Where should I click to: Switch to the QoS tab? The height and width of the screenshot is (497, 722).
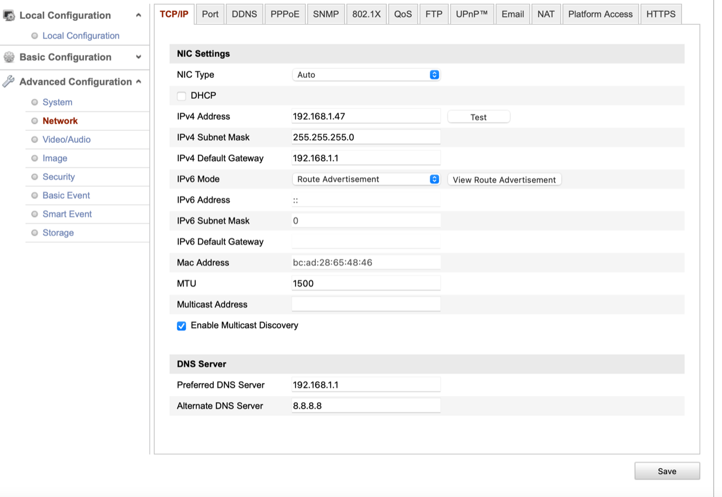point(403,14)
